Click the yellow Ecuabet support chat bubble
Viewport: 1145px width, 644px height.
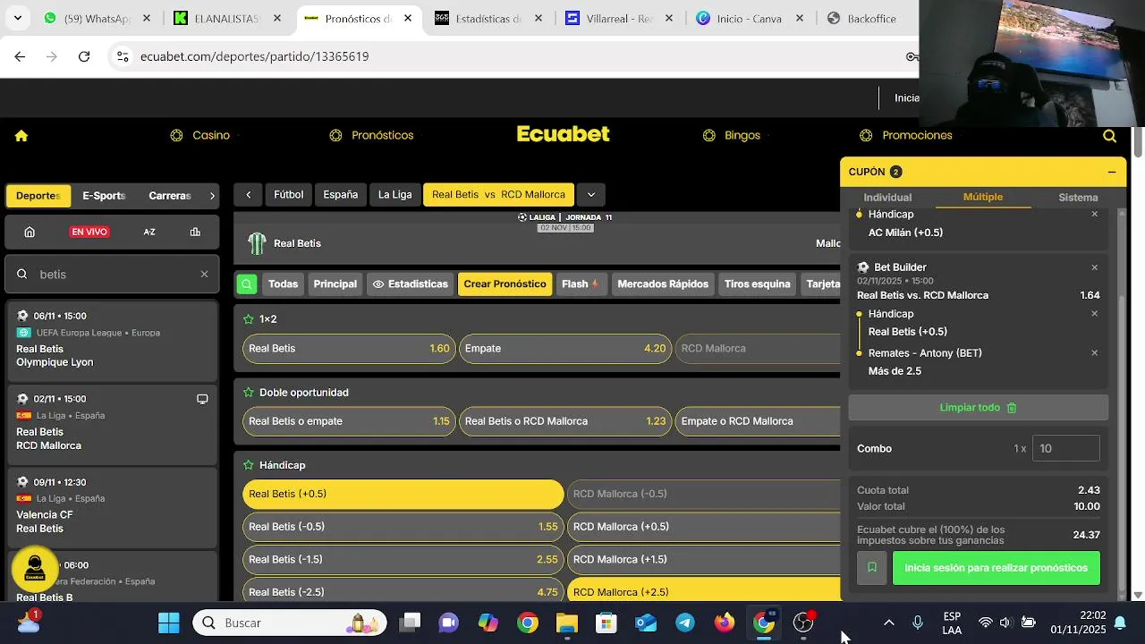coord(35,569)
